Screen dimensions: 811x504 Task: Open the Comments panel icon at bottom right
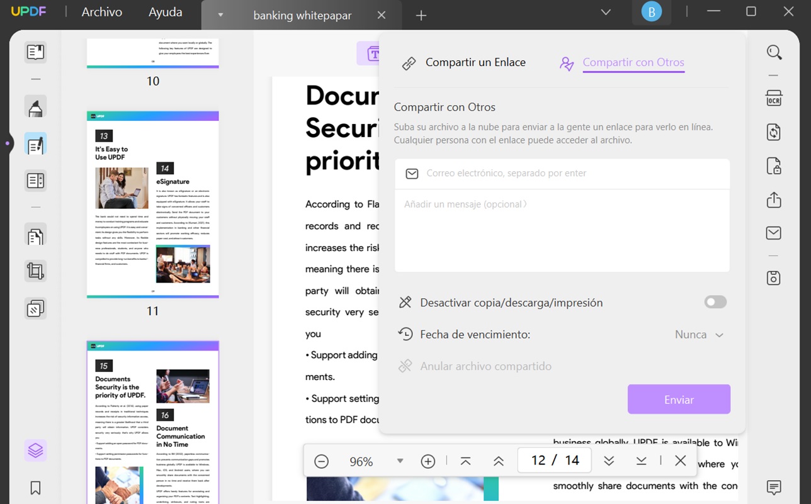[x=774, y=487]
